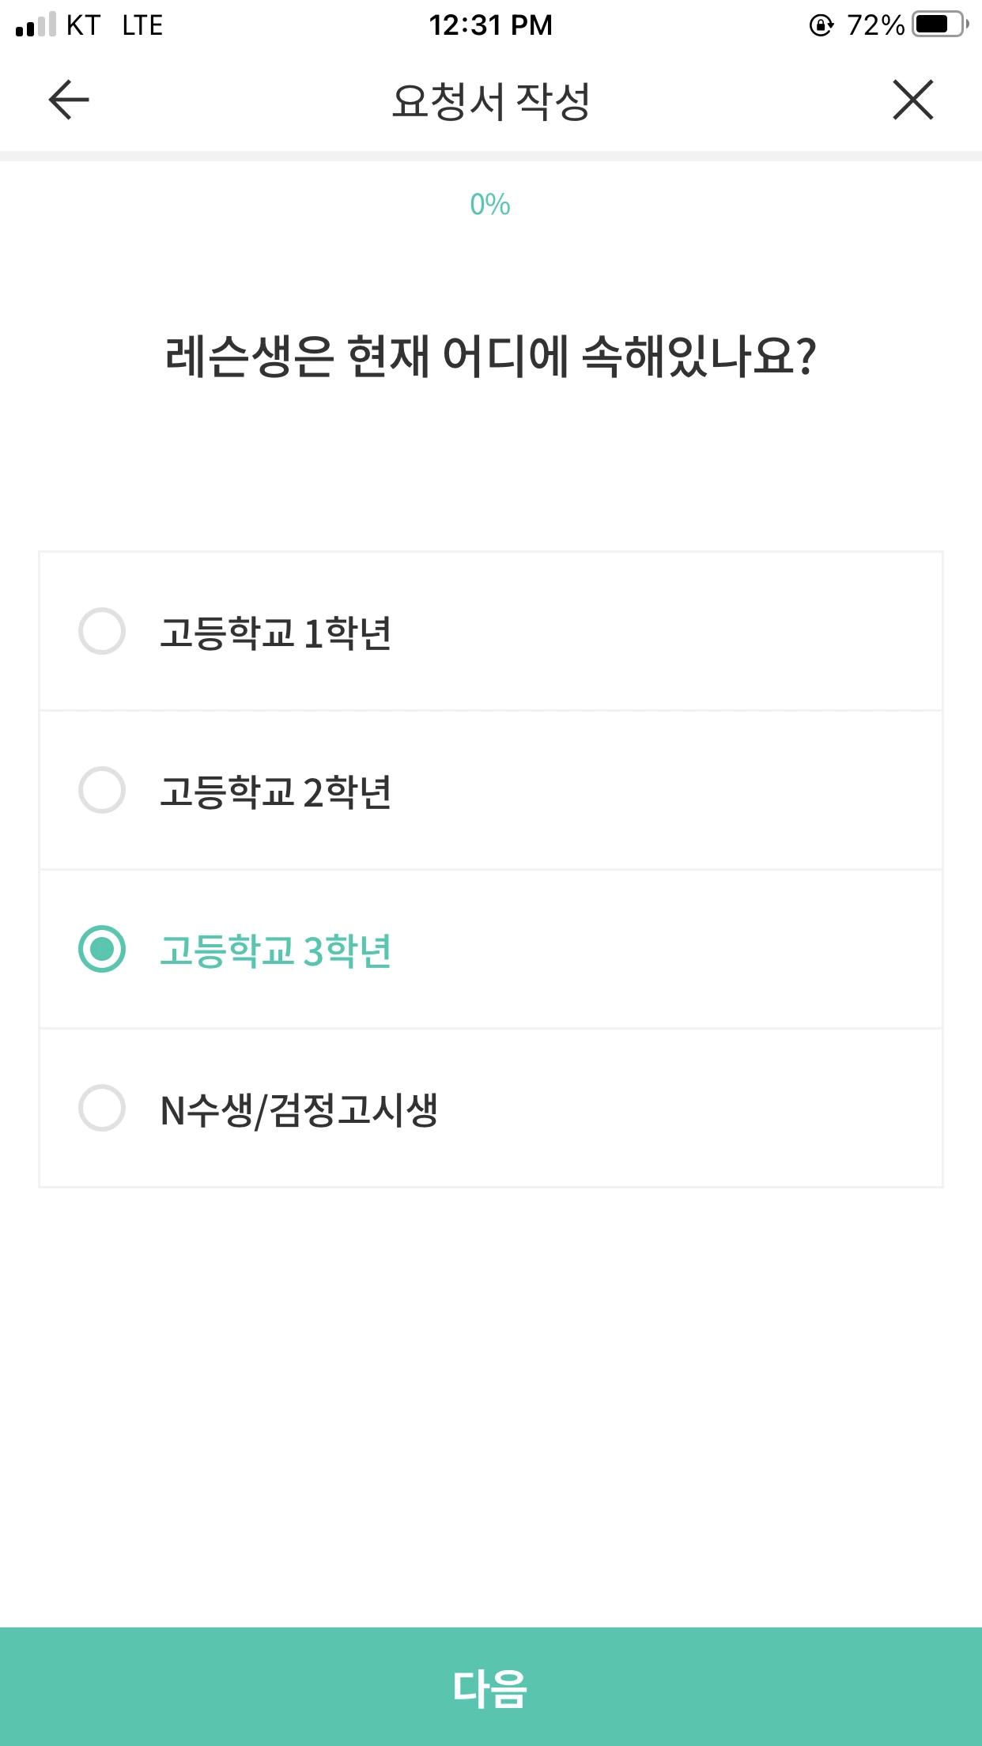The image size is (982, 1746).
Task: Close the 요청서 작성 form with the X icon
Action: click(913, 100)
